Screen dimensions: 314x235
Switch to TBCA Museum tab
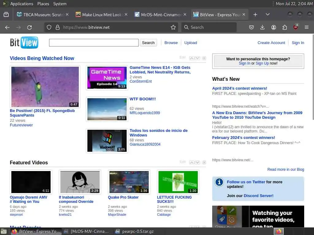(x=40, y=15)
